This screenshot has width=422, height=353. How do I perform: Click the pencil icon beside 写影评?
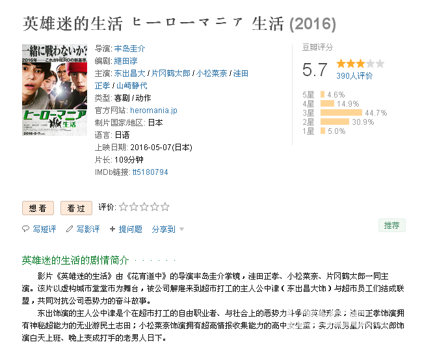70,229
